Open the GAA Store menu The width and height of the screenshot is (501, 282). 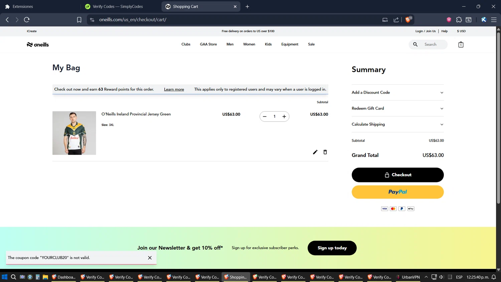(208, 44)
